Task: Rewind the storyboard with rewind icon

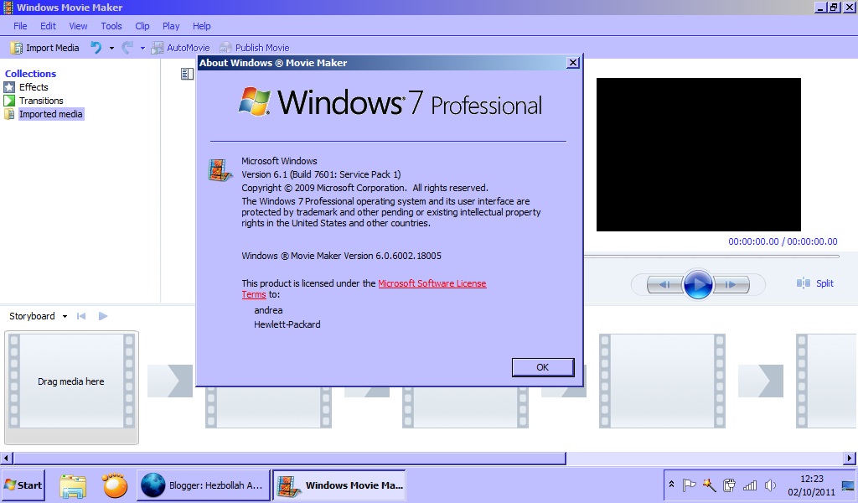Action: click(81, 316)
